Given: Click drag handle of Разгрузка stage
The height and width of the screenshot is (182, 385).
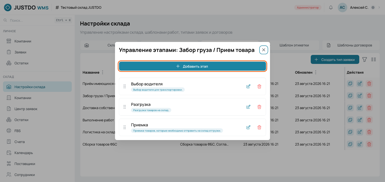Looking at the screenshot, I should point(124,107).
